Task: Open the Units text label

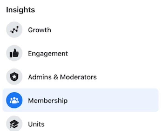Action: [x=36, y=124]
